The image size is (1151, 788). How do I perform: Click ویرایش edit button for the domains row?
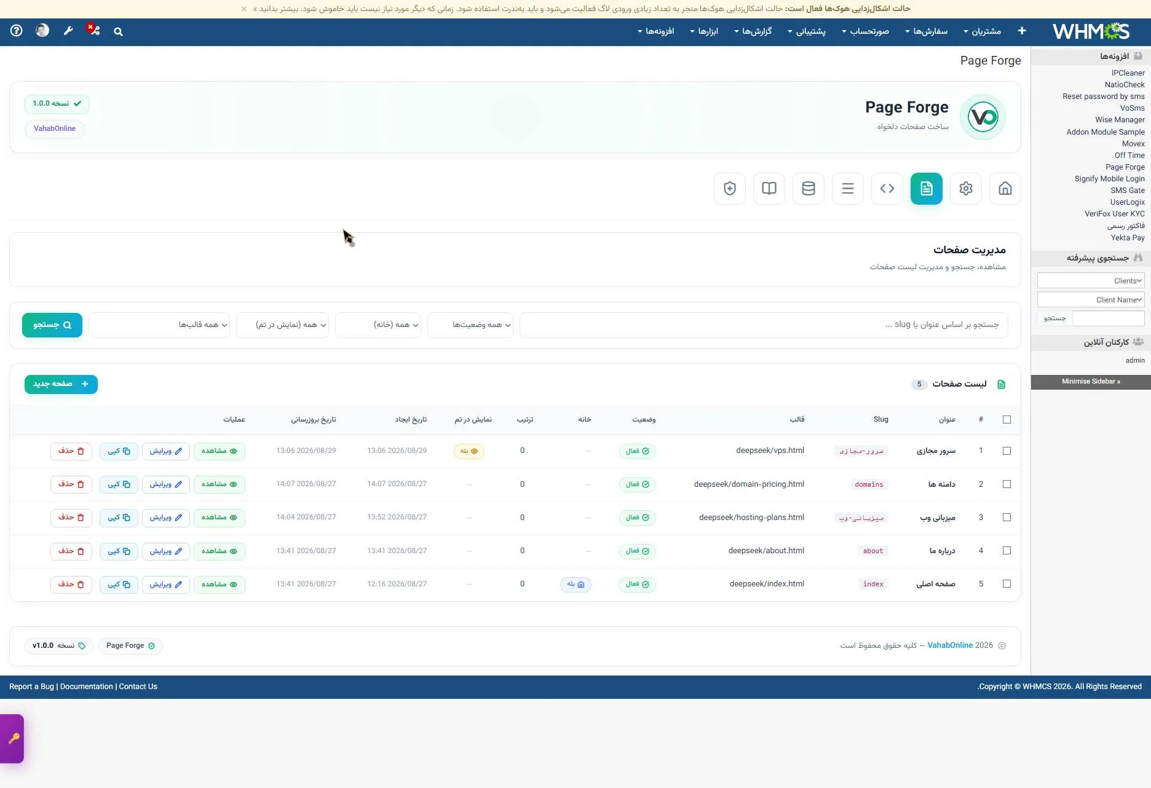166,484
